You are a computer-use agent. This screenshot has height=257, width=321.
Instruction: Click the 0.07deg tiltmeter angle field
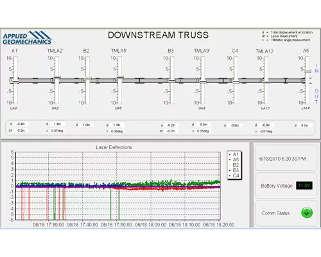coord(57,130)
